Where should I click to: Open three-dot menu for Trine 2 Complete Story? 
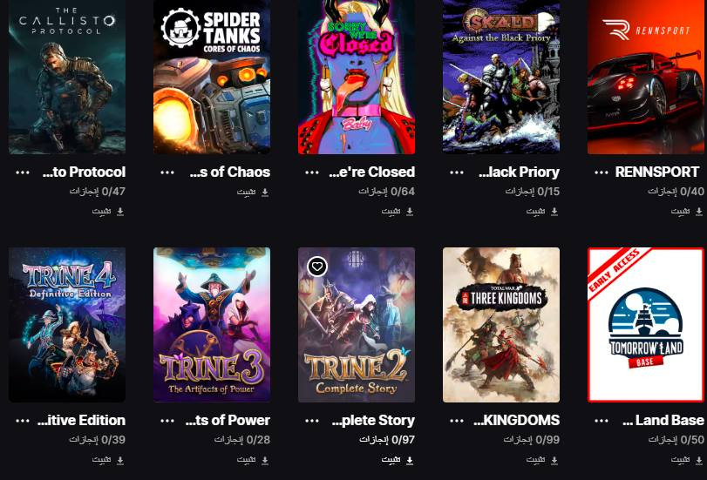point(312,421)
